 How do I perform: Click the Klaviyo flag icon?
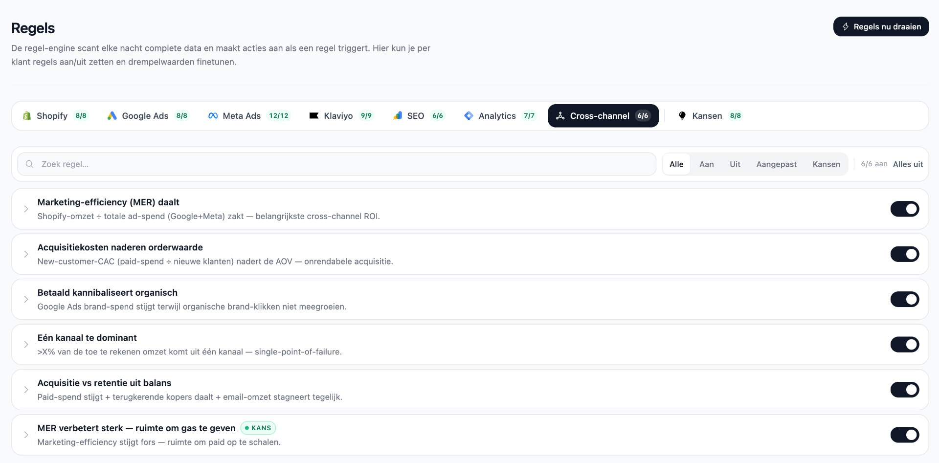coord(314,116)
